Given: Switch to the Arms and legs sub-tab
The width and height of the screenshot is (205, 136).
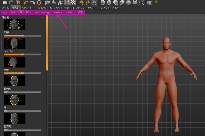Looking at the screenshot, I should click(x=42, y=12).
